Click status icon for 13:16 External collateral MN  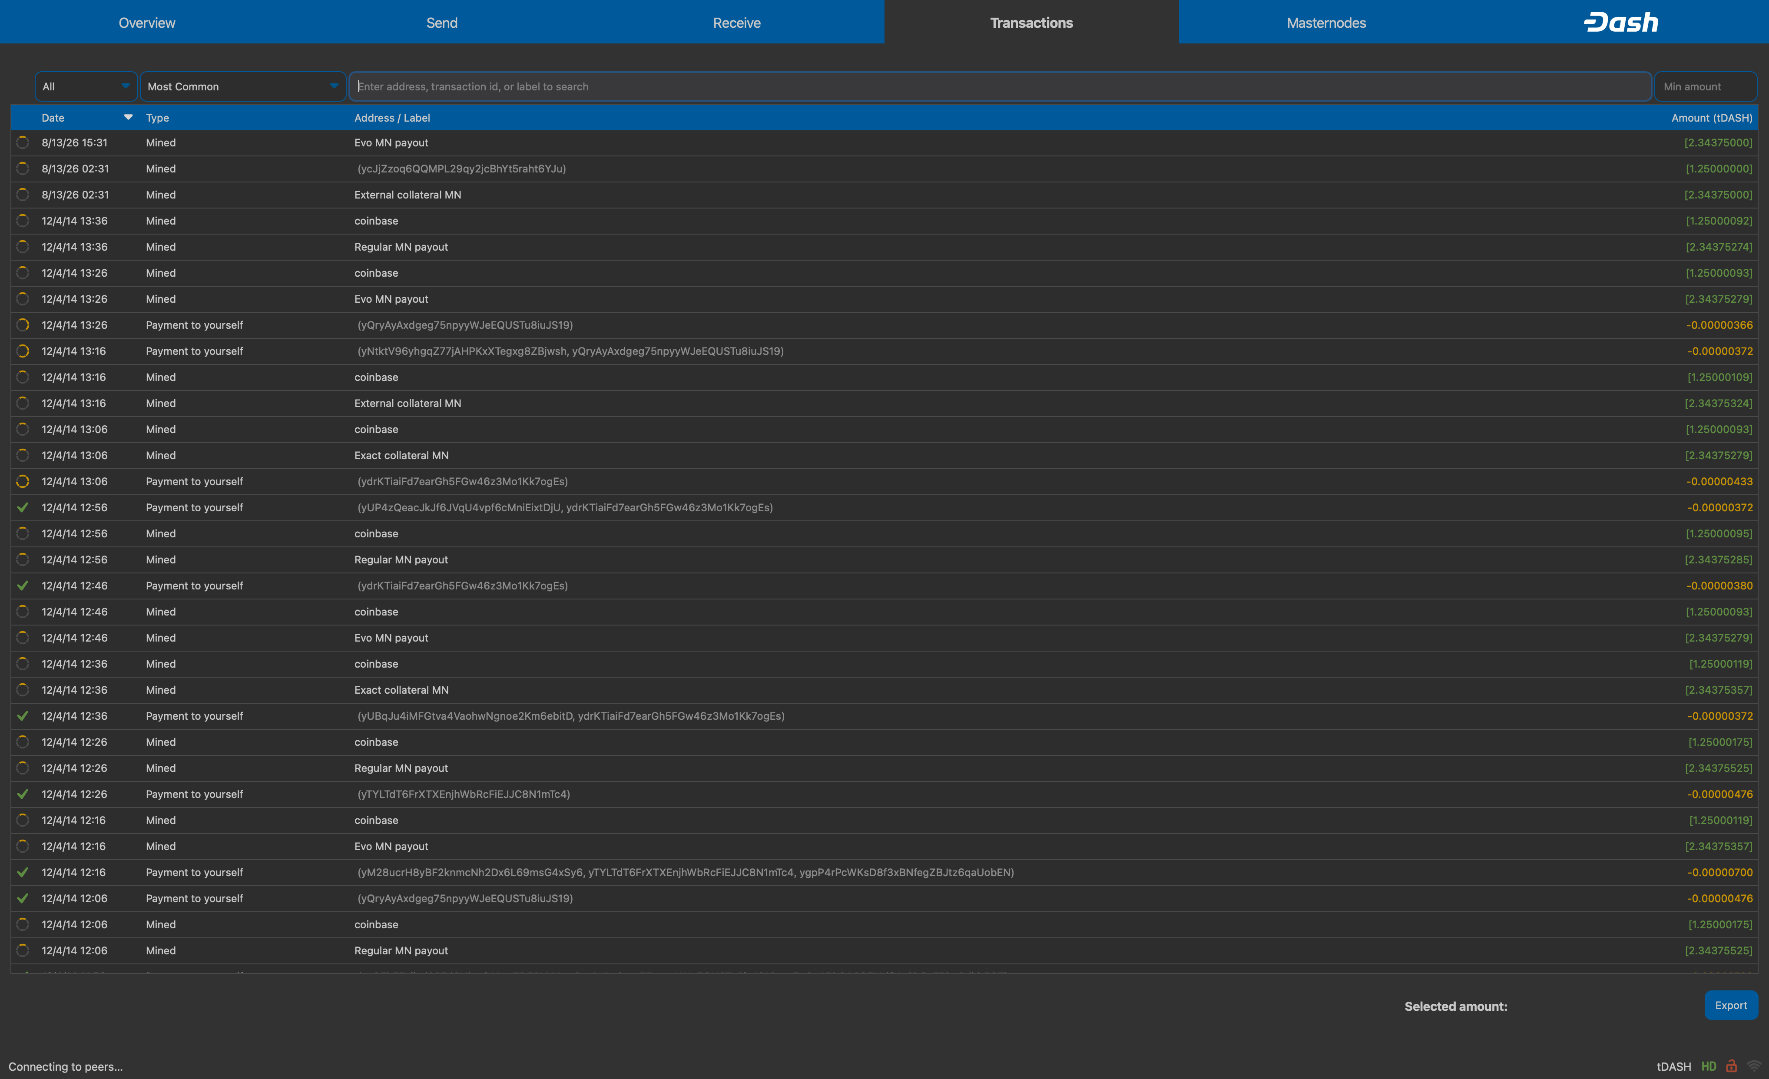tap(23, 404)
